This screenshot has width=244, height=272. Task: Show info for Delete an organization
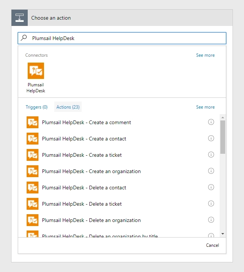[211, 220]
